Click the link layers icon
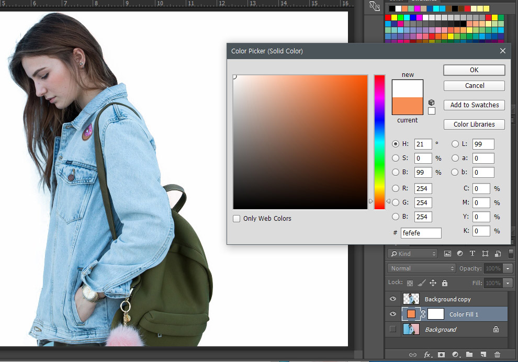 [x=413, y=354]
